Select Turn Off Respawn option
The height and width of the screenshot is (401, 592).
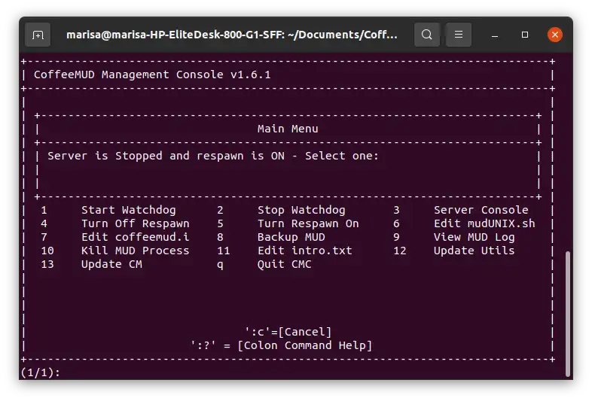pyautogui.click(x=136, y=223)
